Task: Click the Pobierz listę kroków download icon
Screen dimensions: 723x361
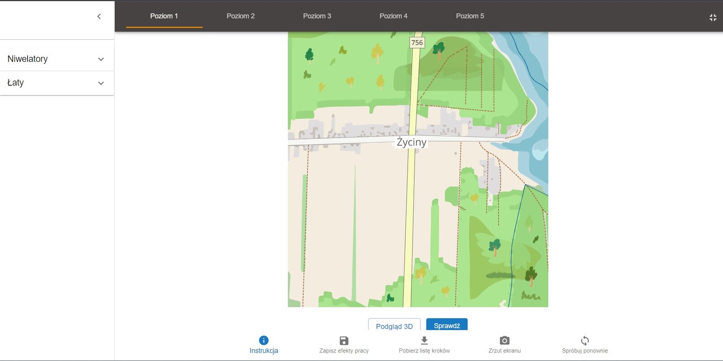Action: tap(424, 340)
